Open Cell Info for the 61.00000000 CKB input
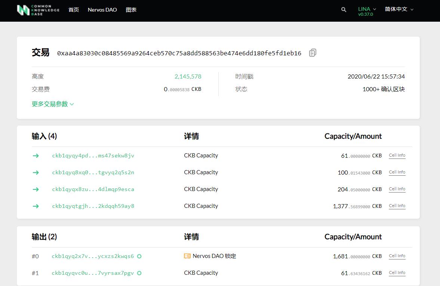Viewport: 440px width, 286px height. 397,156
